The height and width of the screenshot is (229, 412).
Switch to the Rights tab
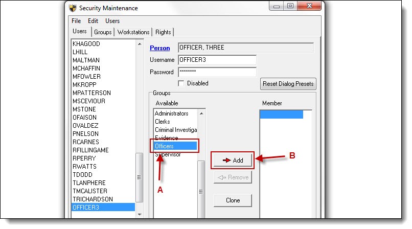pos(163,32)
